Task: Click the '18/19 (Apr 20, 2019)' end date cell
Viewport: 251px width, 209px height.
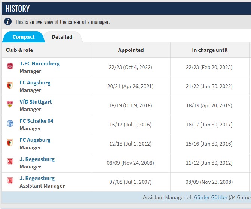Action: coord(209,105)
